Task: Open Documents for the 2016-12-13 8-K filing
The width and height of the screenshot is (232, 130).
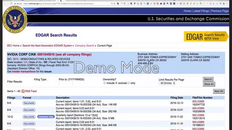Action: (29, 103)
